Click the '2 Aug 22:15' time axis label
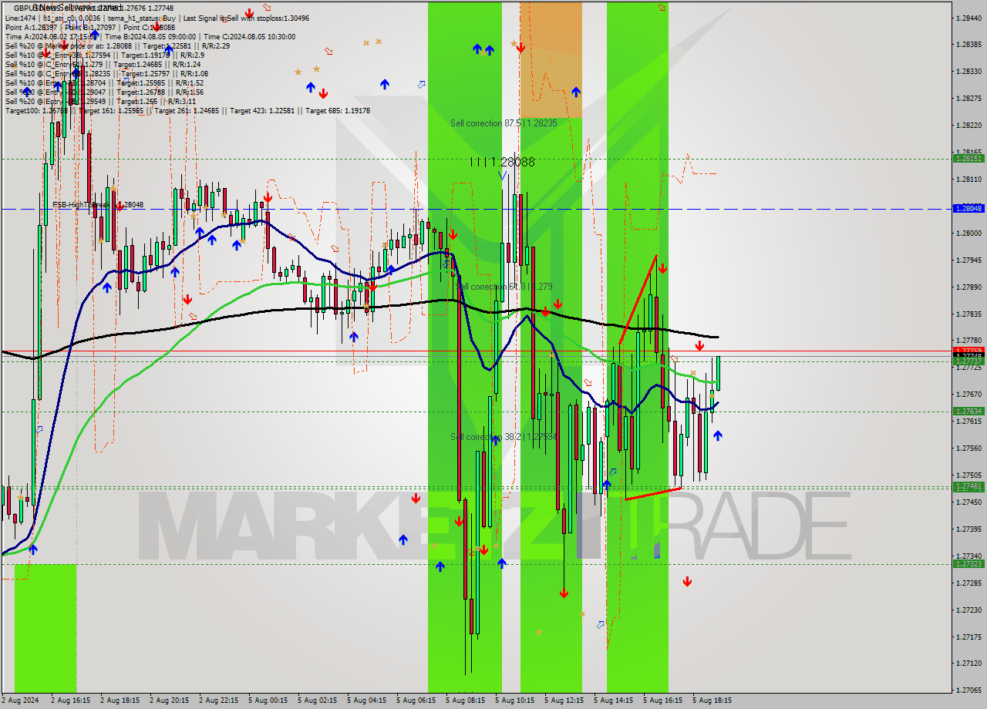Image resolution: width=987 pixels, height=709 pixels. click(x=218, y=701)
